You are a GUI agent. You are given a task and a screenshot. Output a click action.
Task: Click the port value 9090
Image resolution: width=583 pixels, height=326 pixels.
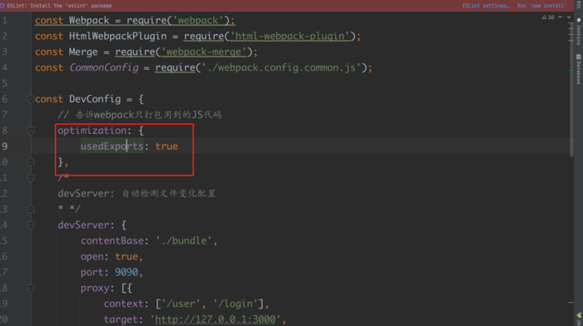coord(127,272)
